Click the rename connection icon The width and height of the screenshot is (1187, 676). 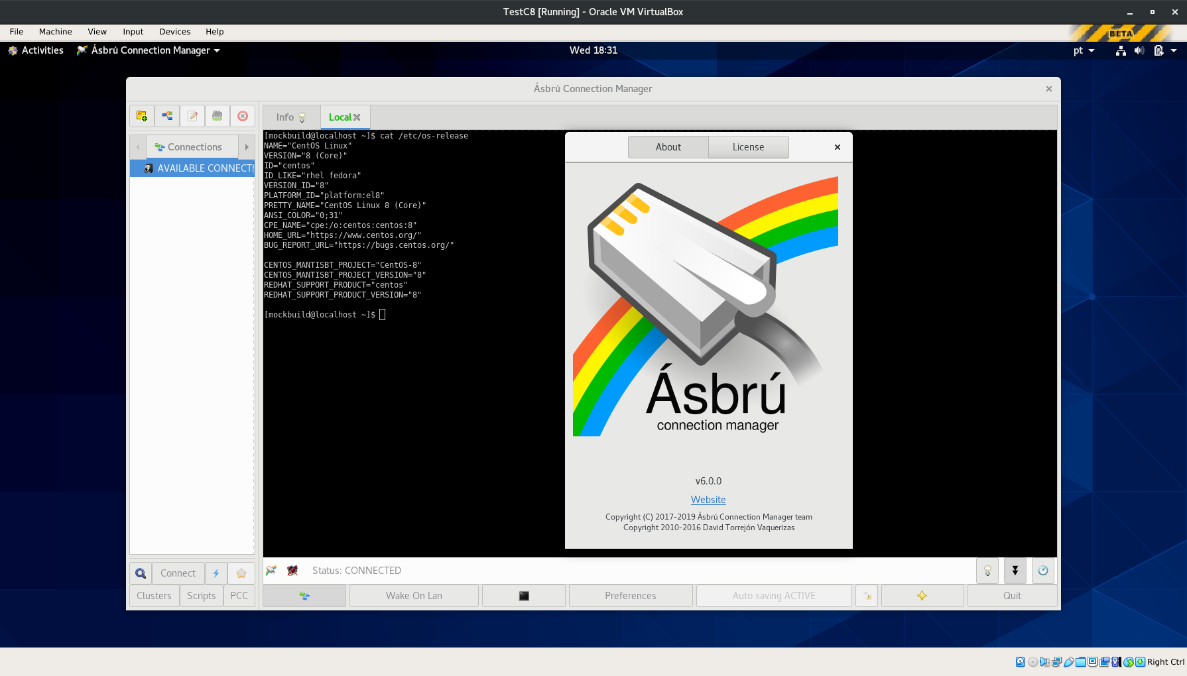[218, 116]
